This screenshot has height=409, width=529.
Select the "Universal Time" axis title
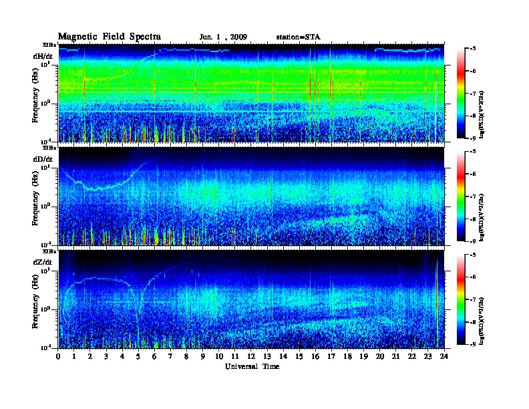pyautogui.click(x=252, y=366)
